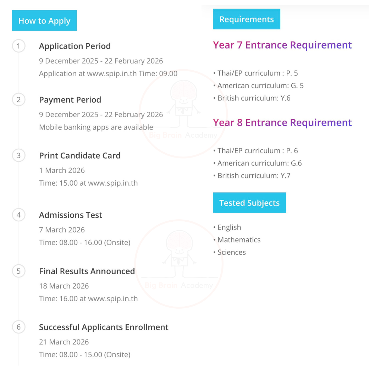Select step 5 circle icon

pos(19,271)
